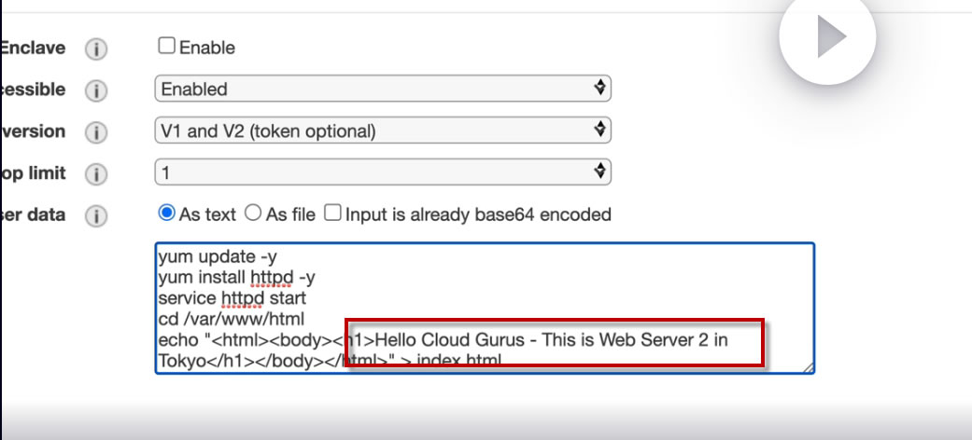Select the As text radio option

(167, 213)
